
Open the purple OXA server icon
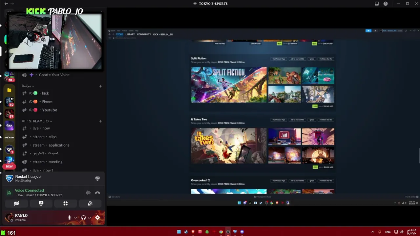click(9, 126)
